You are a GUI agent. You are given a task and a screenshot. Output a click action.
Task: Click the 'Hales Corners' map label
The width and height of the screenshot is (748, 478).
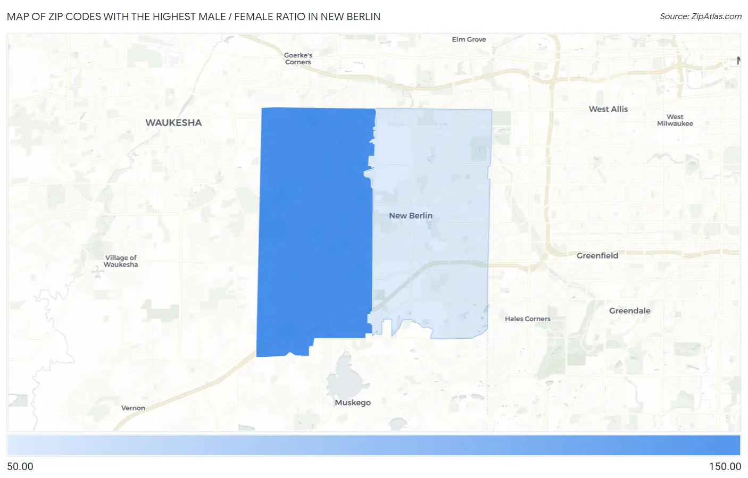[527, 318]
